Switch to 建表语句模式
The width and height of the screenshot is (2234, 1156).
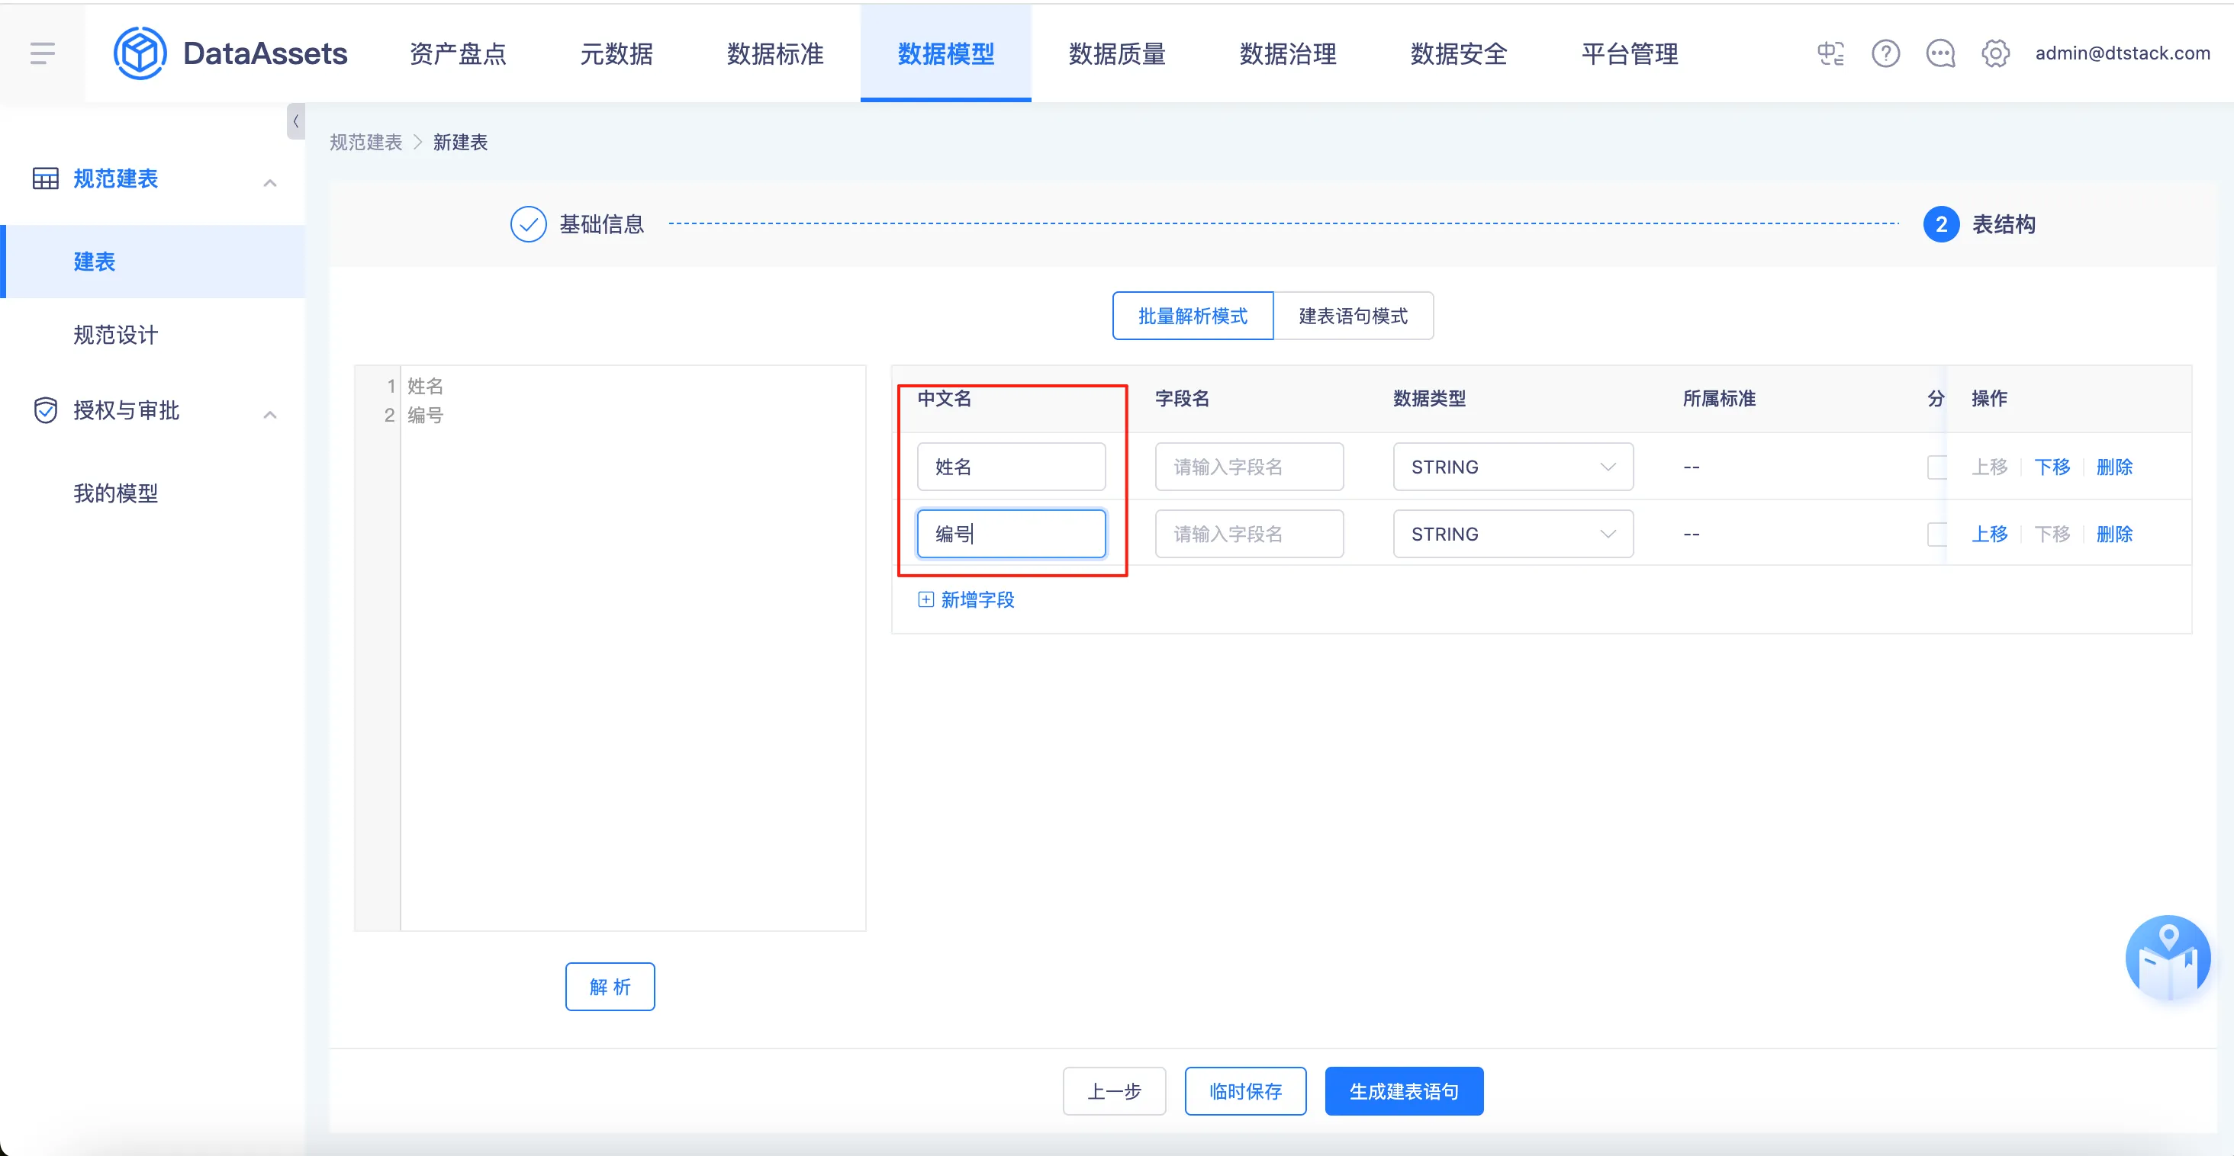[1352, 316]
